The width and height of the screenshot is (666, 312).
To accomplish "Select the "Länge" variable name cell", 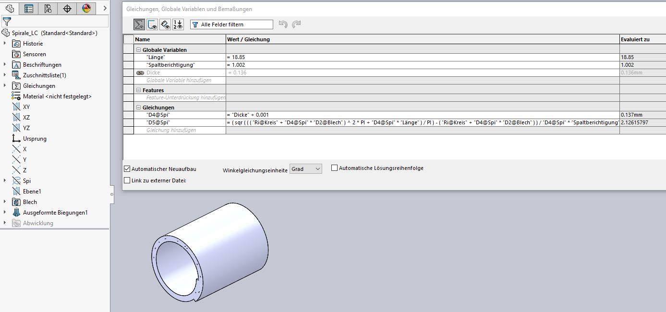I will tap(180, 58).
